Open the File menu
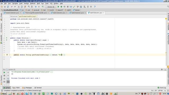The height and width of the screenshot is (95, 169). click(2, 3)
